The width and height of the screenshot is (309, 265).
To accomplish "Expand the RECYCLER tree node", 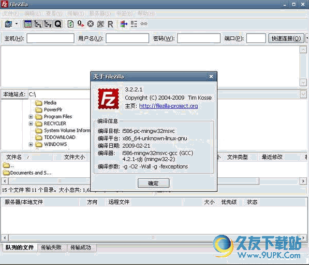I will pos(31,123).
